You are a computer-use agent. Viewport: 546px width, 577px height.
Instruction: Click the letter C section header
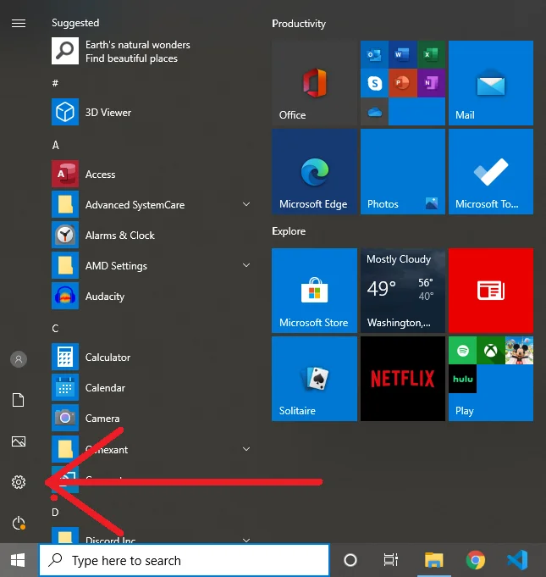55,328
